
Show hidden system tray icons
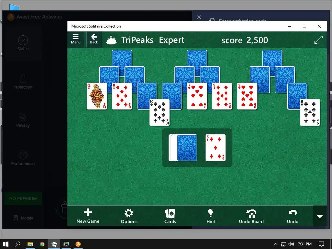click(276, 244)
